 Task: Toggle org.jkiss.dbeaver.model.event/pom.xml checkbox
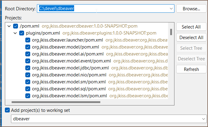click(x=28, y=61)
